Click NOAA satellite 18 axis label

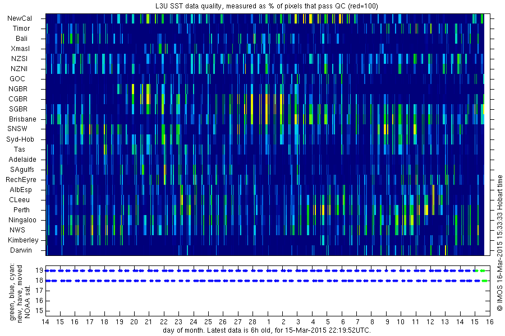(39, 281)
